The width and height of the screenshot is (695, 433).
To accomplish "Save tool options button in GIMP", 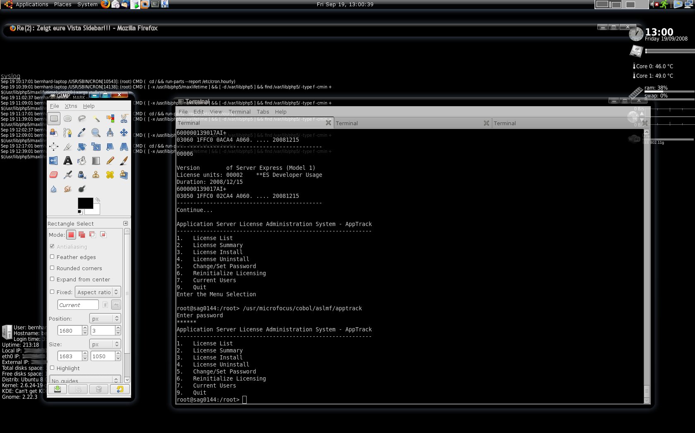I will 58,389.
